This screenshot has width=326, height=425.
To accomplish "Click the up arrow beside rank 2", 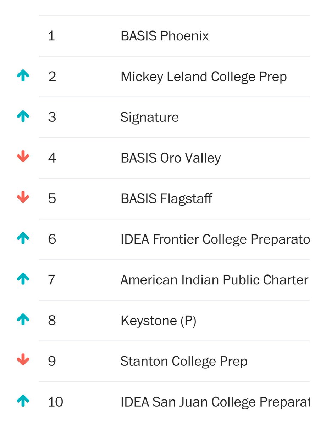I will click(x=23, y=75).
